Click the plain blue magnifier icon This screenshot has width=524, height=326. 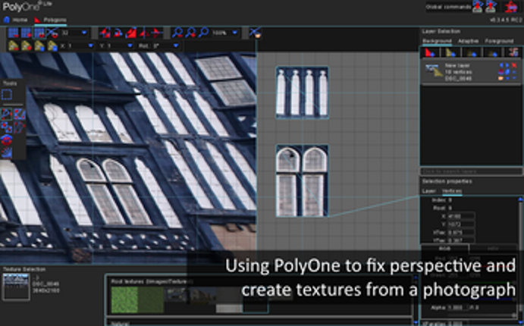203,33
